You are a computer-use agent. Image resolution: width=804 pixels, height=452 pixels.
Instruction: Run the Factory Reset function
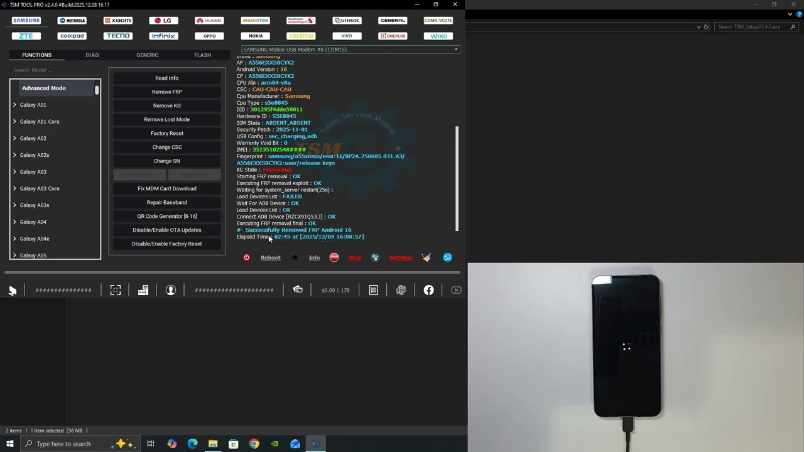167,133
